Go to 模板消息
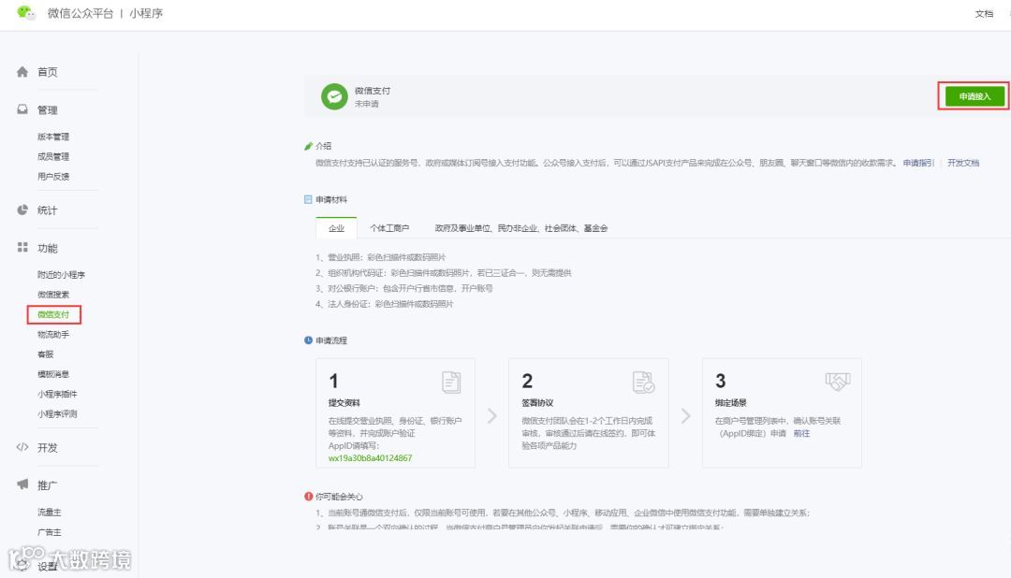The image size is (1011, 578). click(x=52, y=374)
